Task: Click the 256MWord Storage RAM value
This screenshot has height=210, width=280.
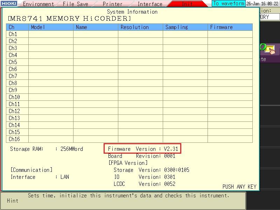Action: 72,149
